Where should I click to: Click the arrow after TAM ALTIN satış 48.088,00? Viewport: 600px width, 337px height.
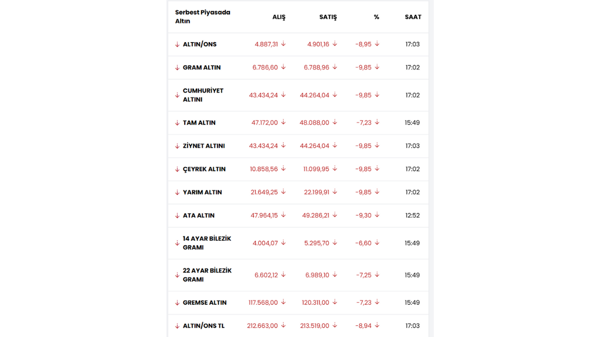click(x=335, y=123)
